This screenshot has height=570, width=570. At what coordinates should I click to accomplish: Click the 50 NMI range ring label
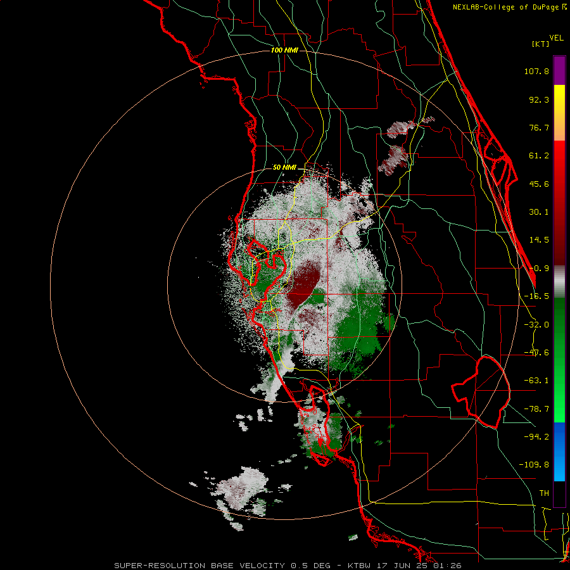point(284,167)
